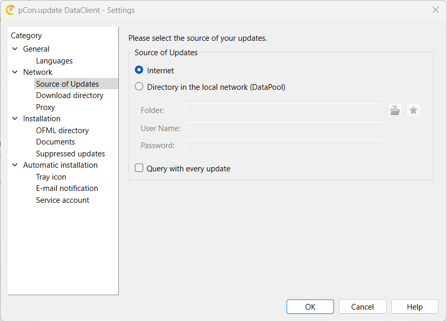Open the Languages settings page
The image size is (447, 322).
(x=54, y=61)
